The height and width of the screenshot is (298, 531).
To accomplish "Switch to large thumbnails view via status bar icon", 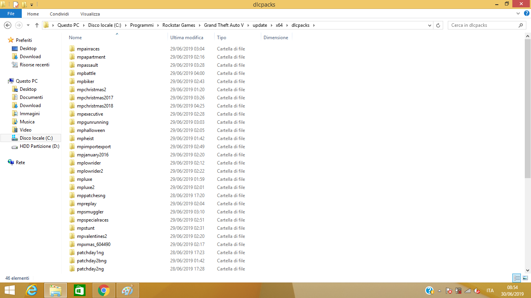I will (525, 278).
